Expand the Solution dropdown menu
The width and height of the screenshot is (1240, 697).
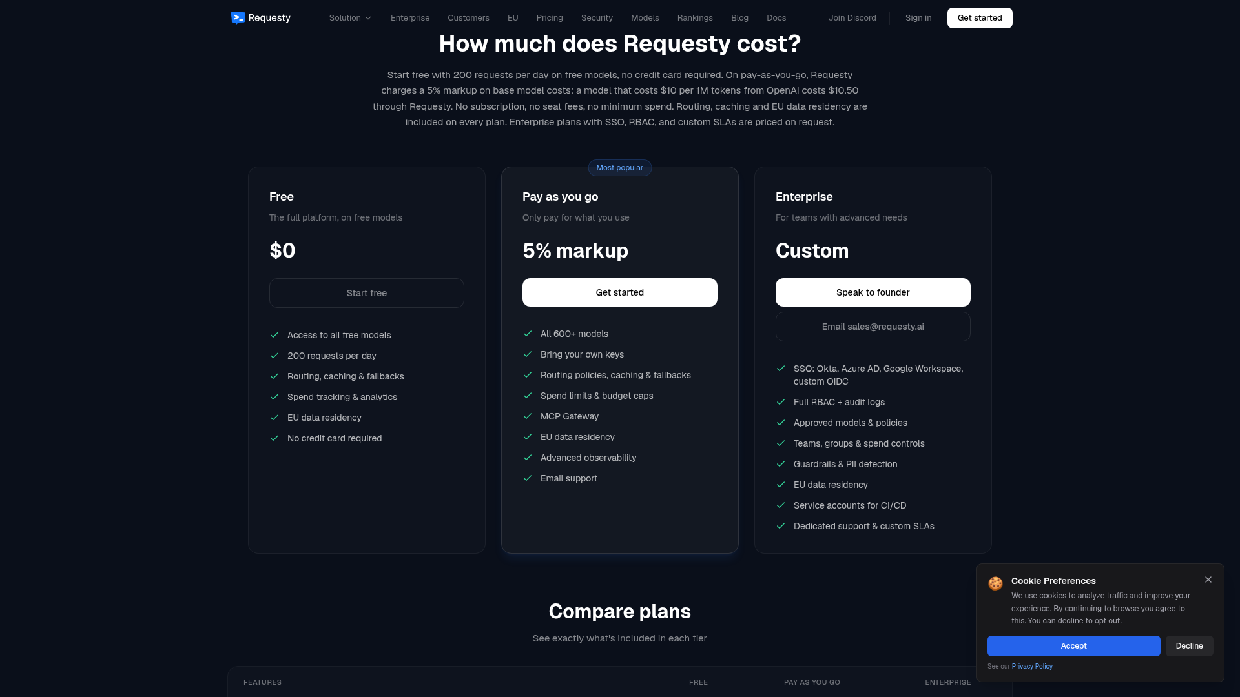(350, 18)
